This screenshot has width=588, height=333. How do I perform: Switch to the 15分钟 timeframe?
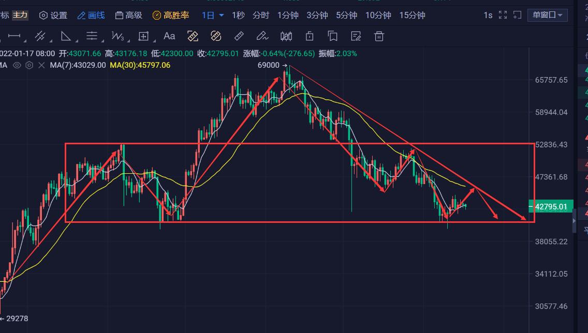[x=412, y=15]
